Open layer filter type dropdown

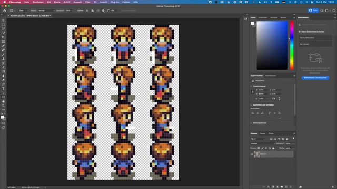coord(258,139)
